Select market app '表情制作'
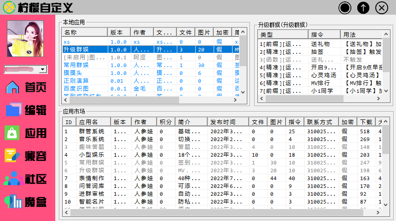 (x=222, y=178)
